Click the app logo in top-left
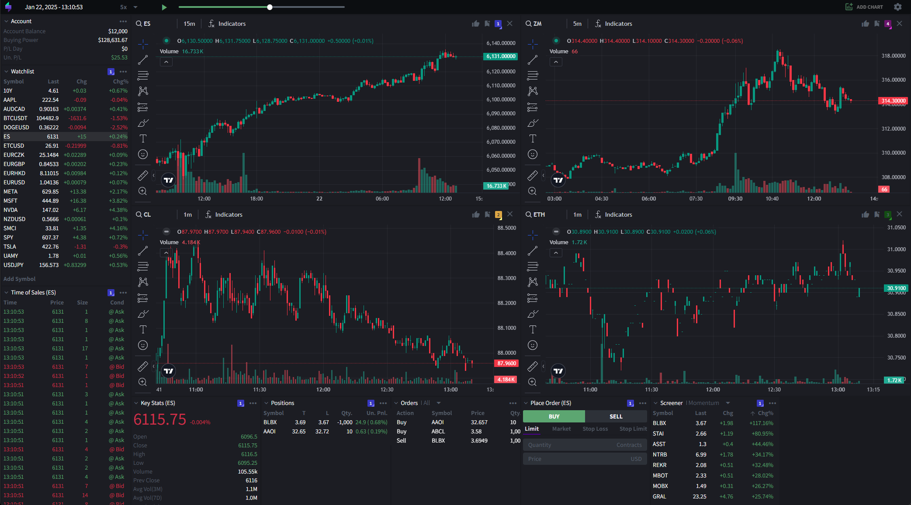The height and width of the screenshot is (505, 911). tap(8, 7)
